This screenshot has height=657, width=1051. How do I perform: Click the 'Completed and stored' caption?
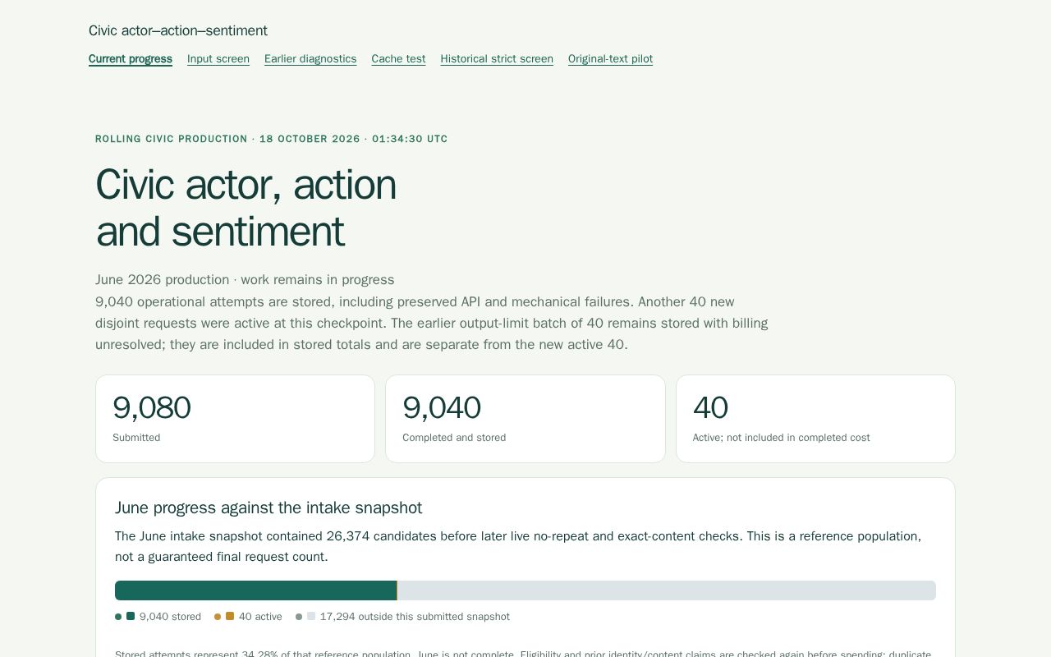pos(454,438)
